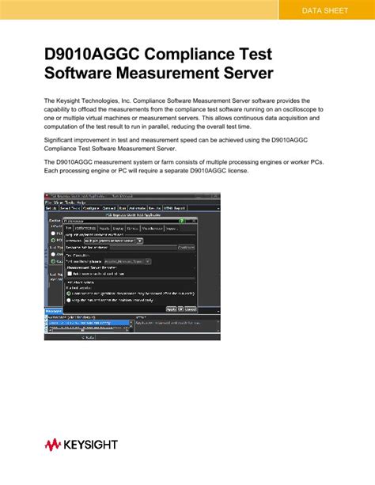The height and width of the screenshot is (485, 375).
Task: Select the second white radio option in dialog
Action: point(69,301)
